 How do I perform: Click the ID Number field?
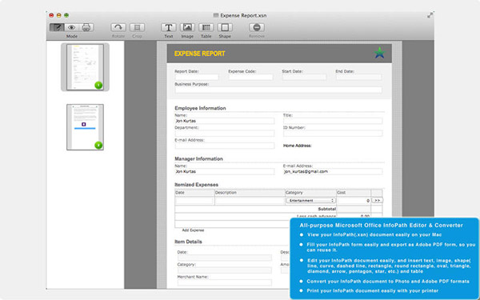[x=333, y=134]
